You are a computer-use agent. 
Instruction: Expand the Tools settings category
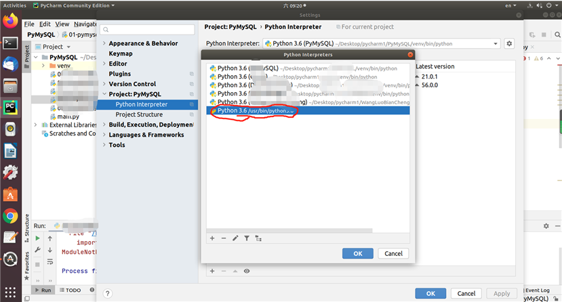104,145
